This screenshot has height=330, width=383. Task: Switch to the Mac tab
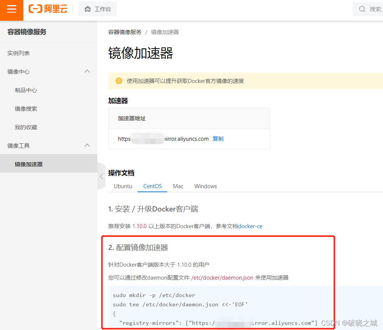tap(178, 186)
